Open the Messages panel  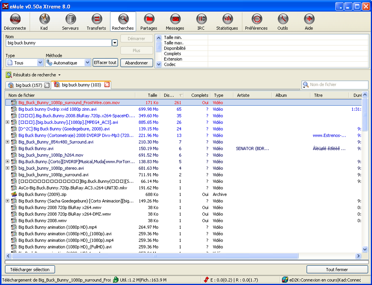pos(175,22)
